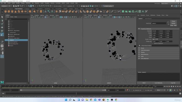Open the MASH menu in the menu bar
The height and width of the screenshot is (102, 182).
point(63,3)
